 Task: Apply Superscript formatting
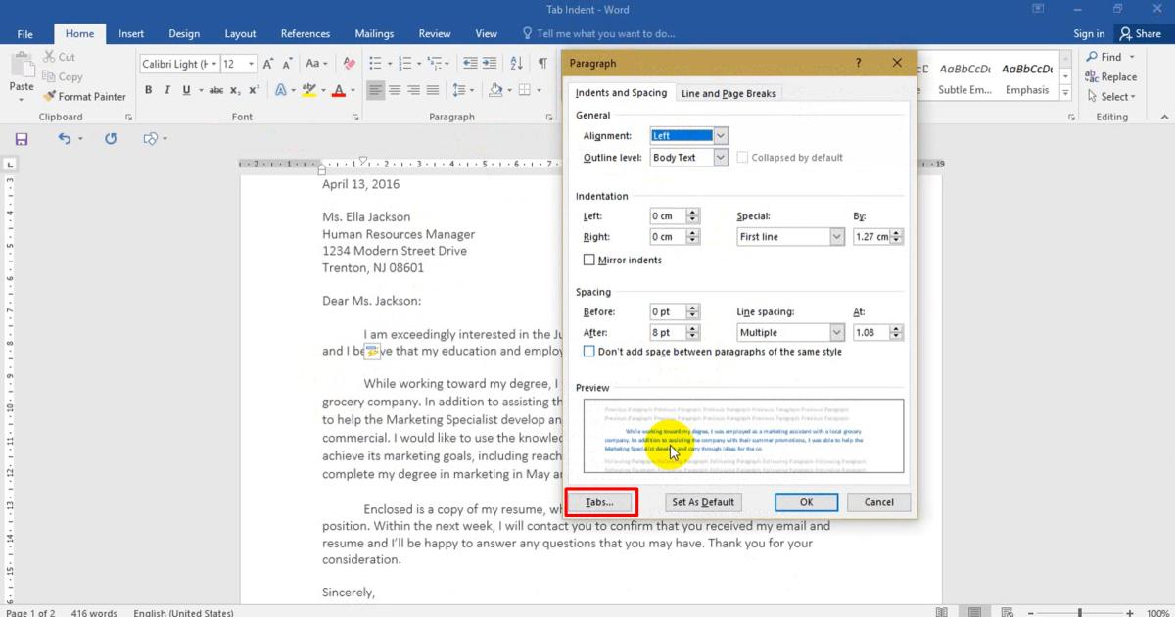[254, 90]
